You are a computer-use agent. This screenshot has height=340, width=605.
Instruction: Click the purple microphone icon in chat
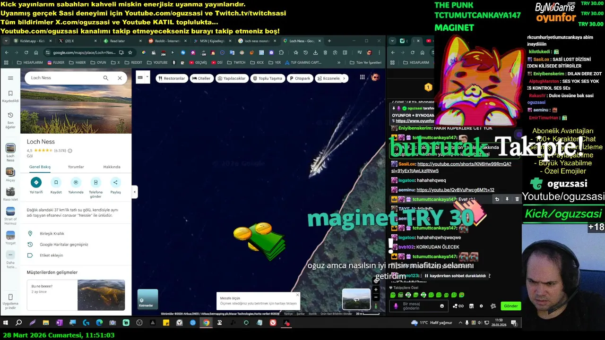396,306
